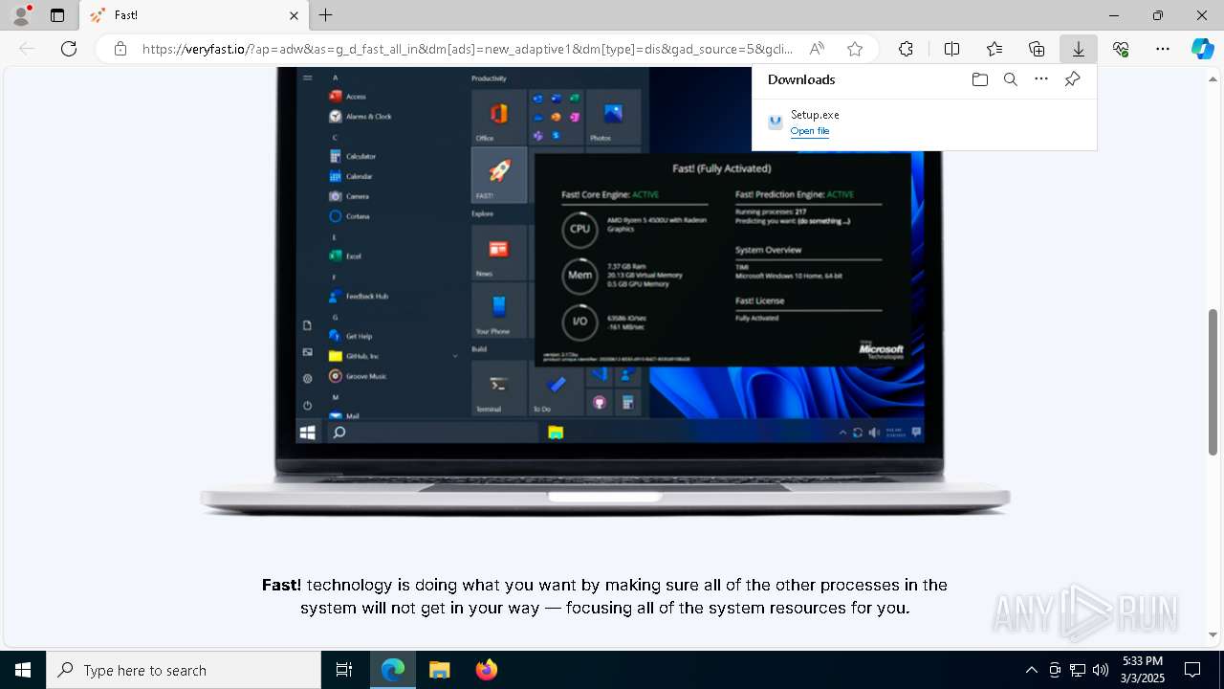Open the notification center icon

(1193, 670)
